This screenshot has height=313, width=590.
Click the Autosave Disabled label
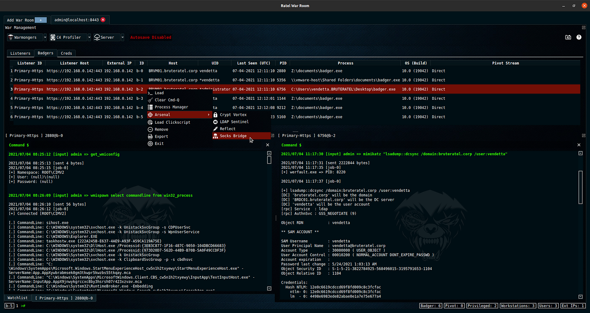(x=150, y=37)
